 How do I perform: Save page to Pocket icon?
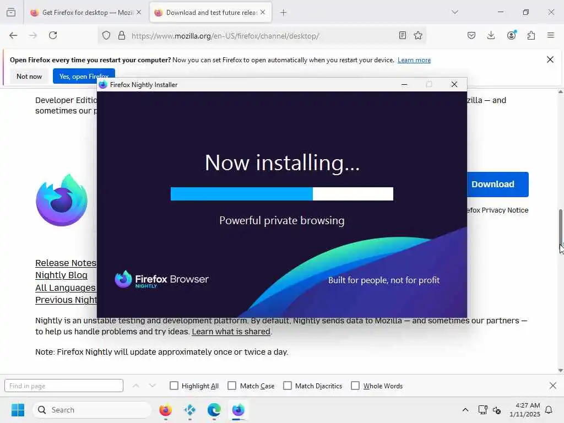coord(471,35)
